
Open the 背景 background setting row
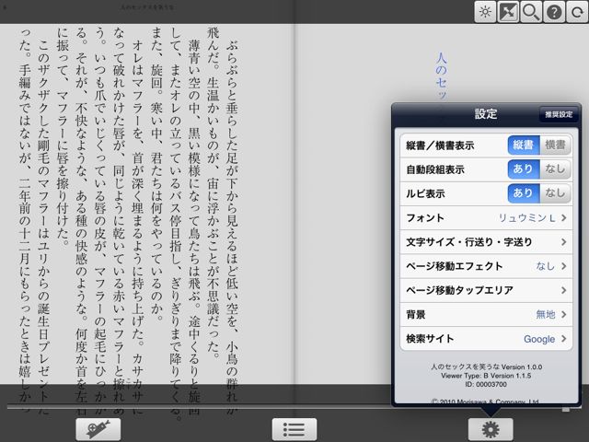click(486, 315)
